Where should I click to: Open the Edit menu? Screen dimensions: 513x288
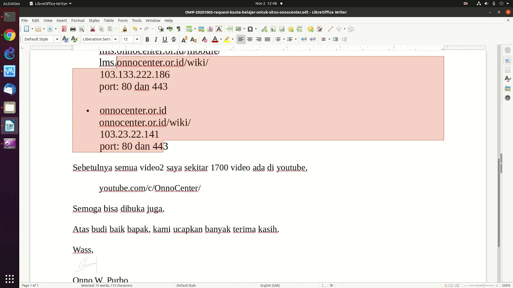[36, 20]
